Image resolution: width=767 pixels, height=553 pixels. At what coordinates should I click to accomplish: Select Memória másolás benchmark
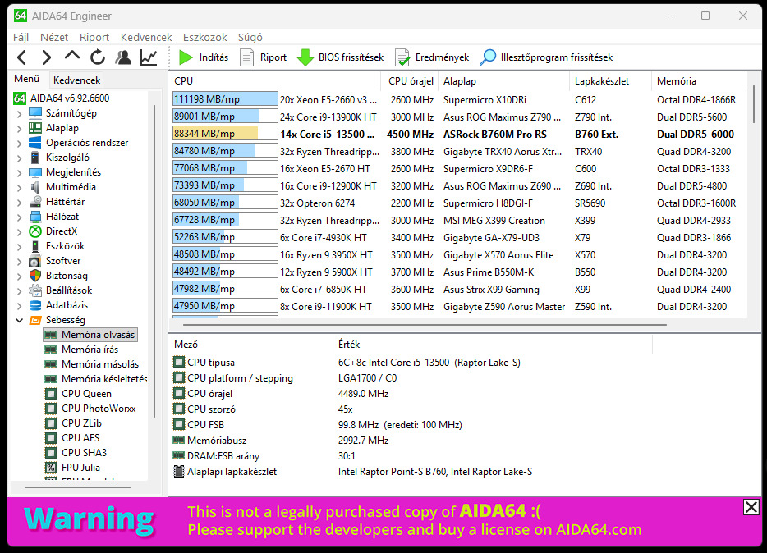pyautogui.click(x=100, y=364)
